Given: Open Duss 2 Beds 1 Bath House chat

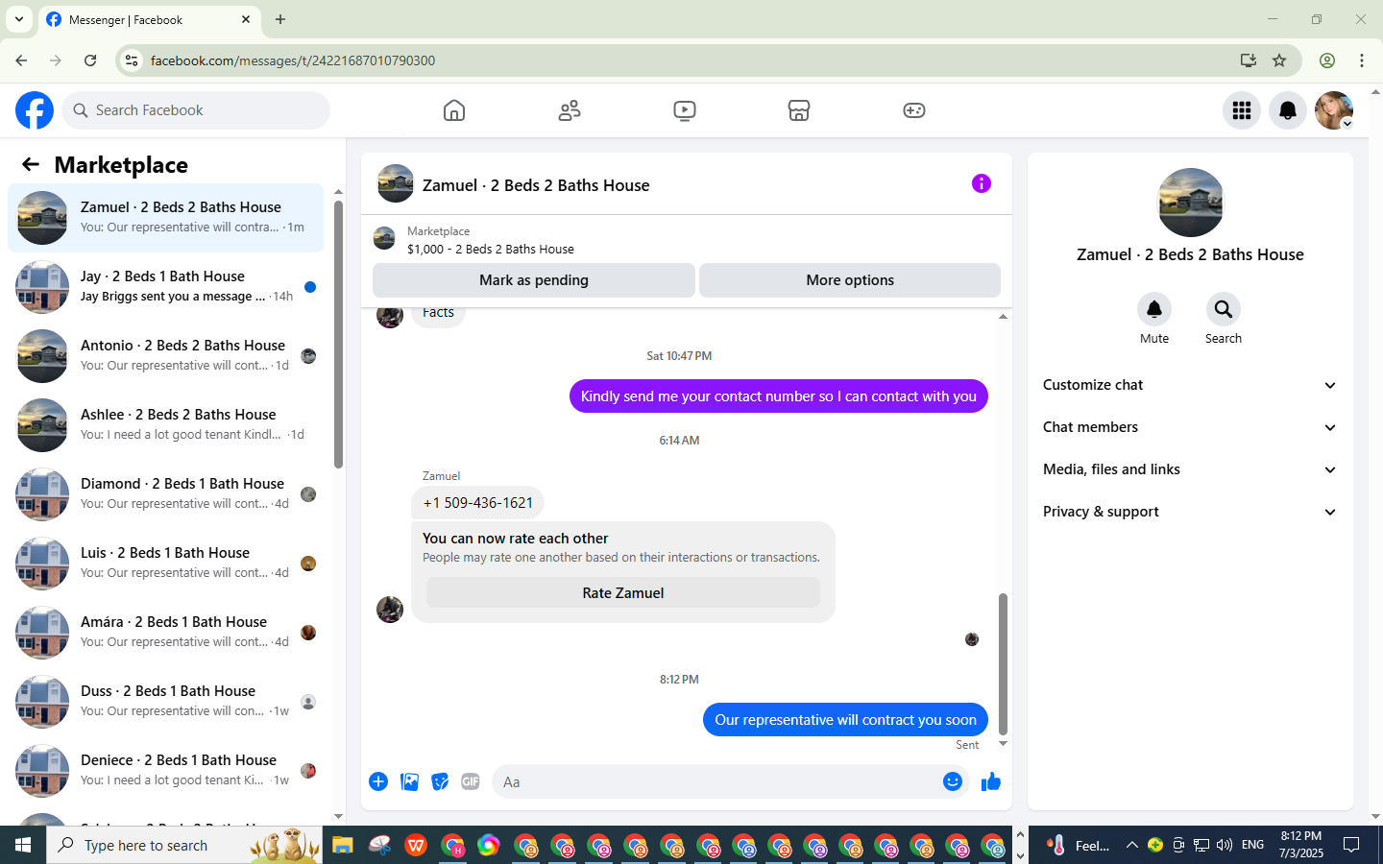Looking at the screenshot, I should click(165, 702).
